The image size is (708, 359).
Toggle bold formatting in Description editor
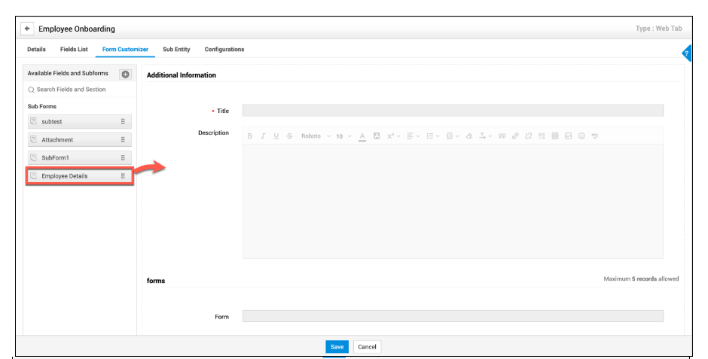point(250,136)
